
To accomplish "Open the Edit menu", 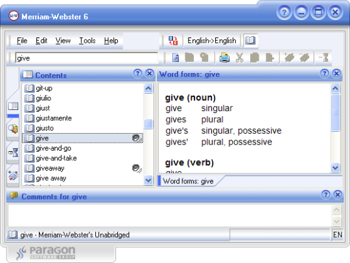I will tap(41, 41).
